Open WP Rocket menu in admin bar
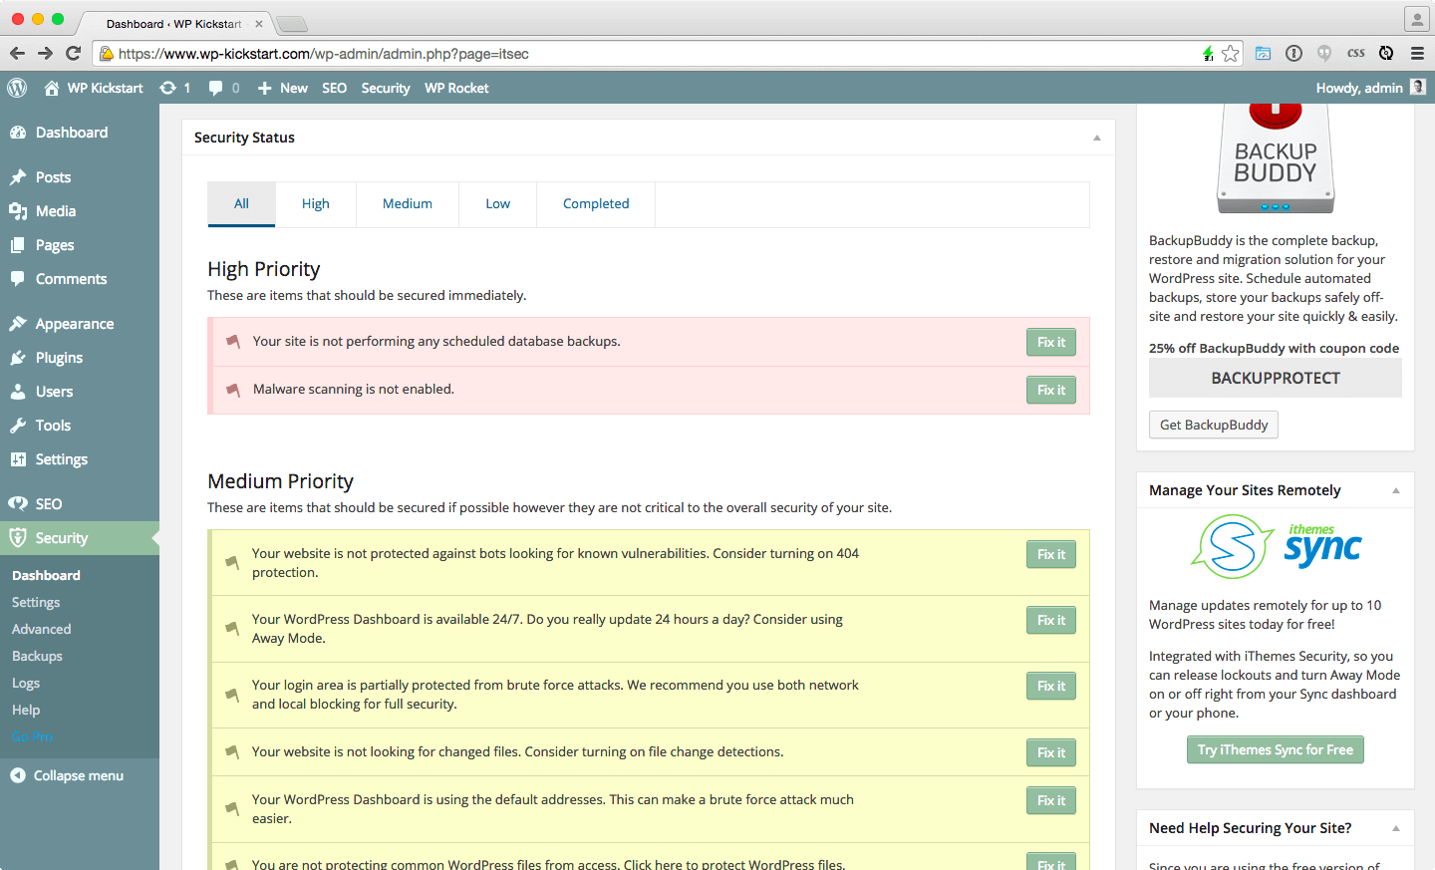This screenshot has height=870, width=1435. click(456, 88)
